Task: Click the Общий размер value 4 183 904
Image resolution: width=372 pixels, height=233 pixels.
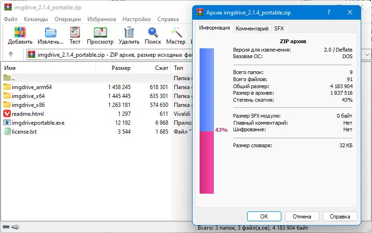Action: (x=341, y=86)
